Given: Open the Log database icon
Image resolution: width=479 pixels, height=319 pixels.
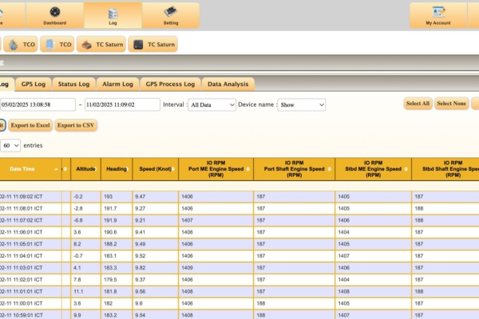Looking at the screenshot, I should pos(113,15).
